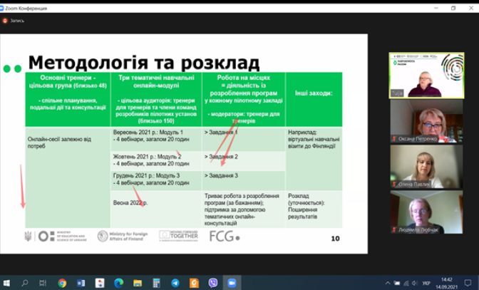Open Telegram from the taskbar
Viewport: 479px width, 290px height.
[175, 282]
